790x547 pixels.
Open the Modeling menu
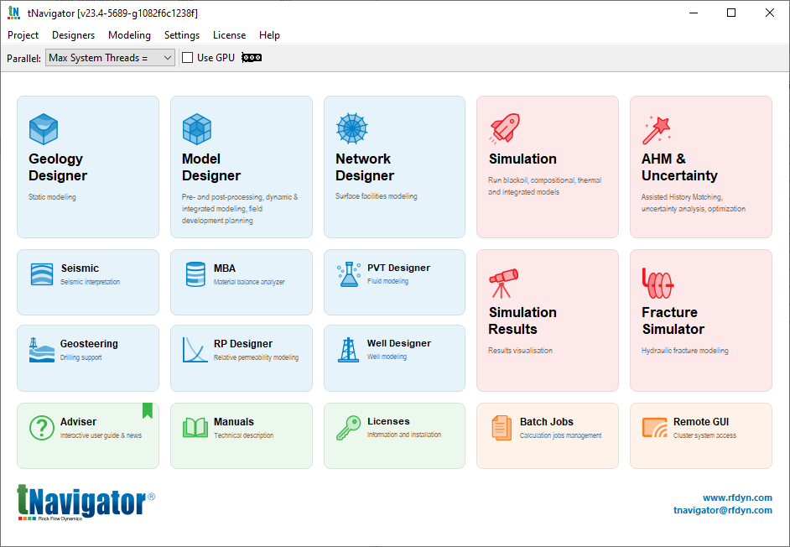click(129, 35)
